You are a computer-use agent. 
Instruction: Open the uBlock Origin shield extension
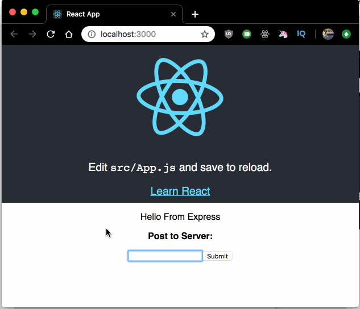point(229,34)
